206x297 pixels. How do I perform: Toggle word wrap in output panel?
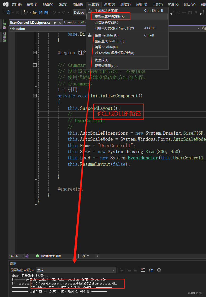pyautogui.click(x=151, y=270)
